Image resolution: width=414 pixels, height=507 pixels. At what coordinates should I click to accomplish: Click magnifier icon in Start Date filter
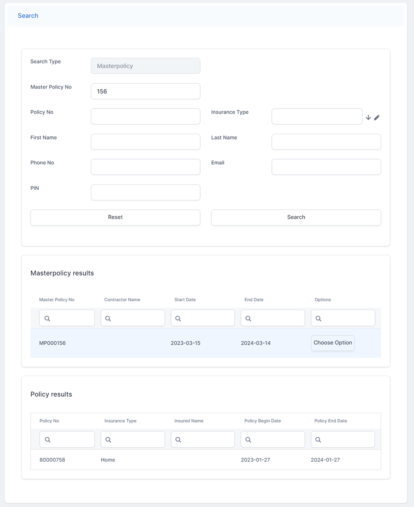pyautogui.click(x=178, y=319)
